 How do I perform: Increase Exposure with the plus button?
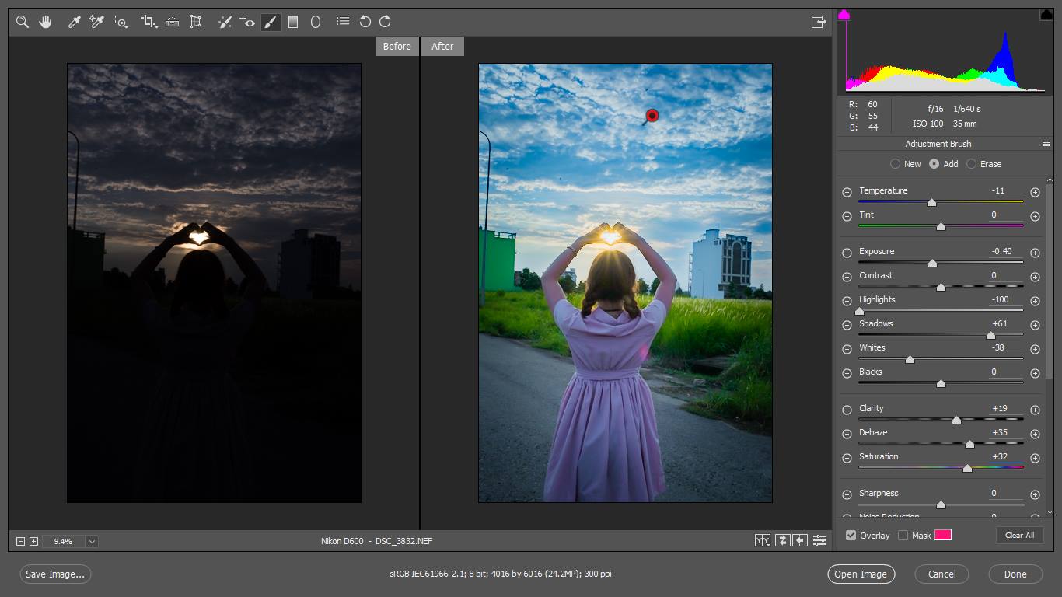pyautogui.click(x=1035, y=253)
